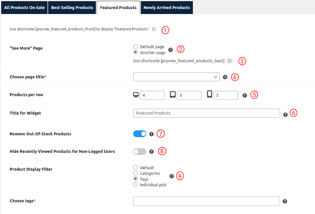Click inside the Title for Widget text field

(207, 113)
